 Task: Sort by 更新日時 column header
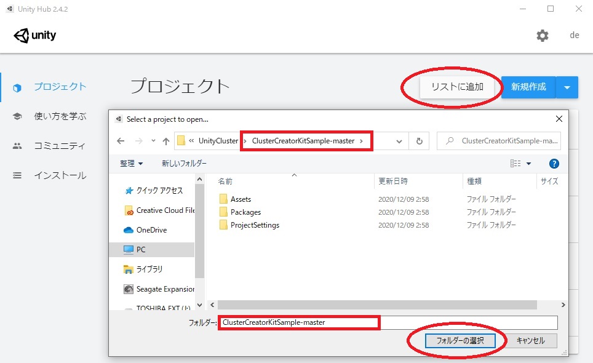pos(393,181)
